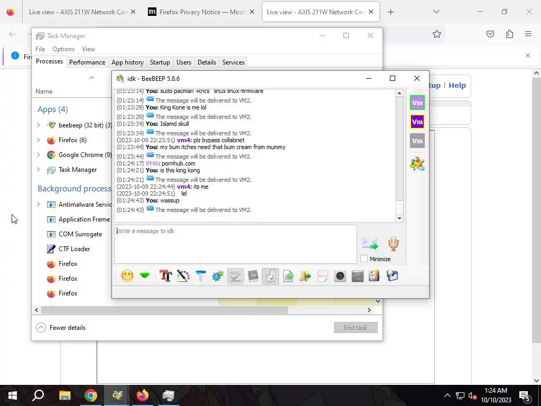This screenshot has width=541, height=406.
Task: Switch to the Details tab
Action: pyautogui.click(x=207, y=62)
